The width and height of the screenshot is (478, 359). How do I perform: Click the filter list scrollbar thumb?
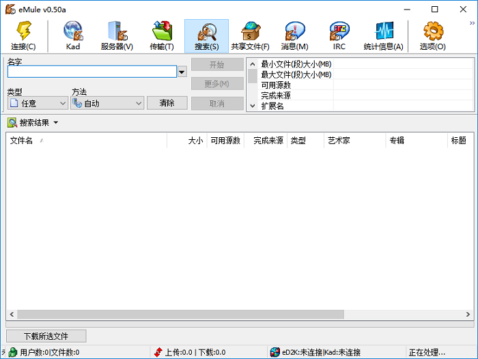tap(253, 76)
